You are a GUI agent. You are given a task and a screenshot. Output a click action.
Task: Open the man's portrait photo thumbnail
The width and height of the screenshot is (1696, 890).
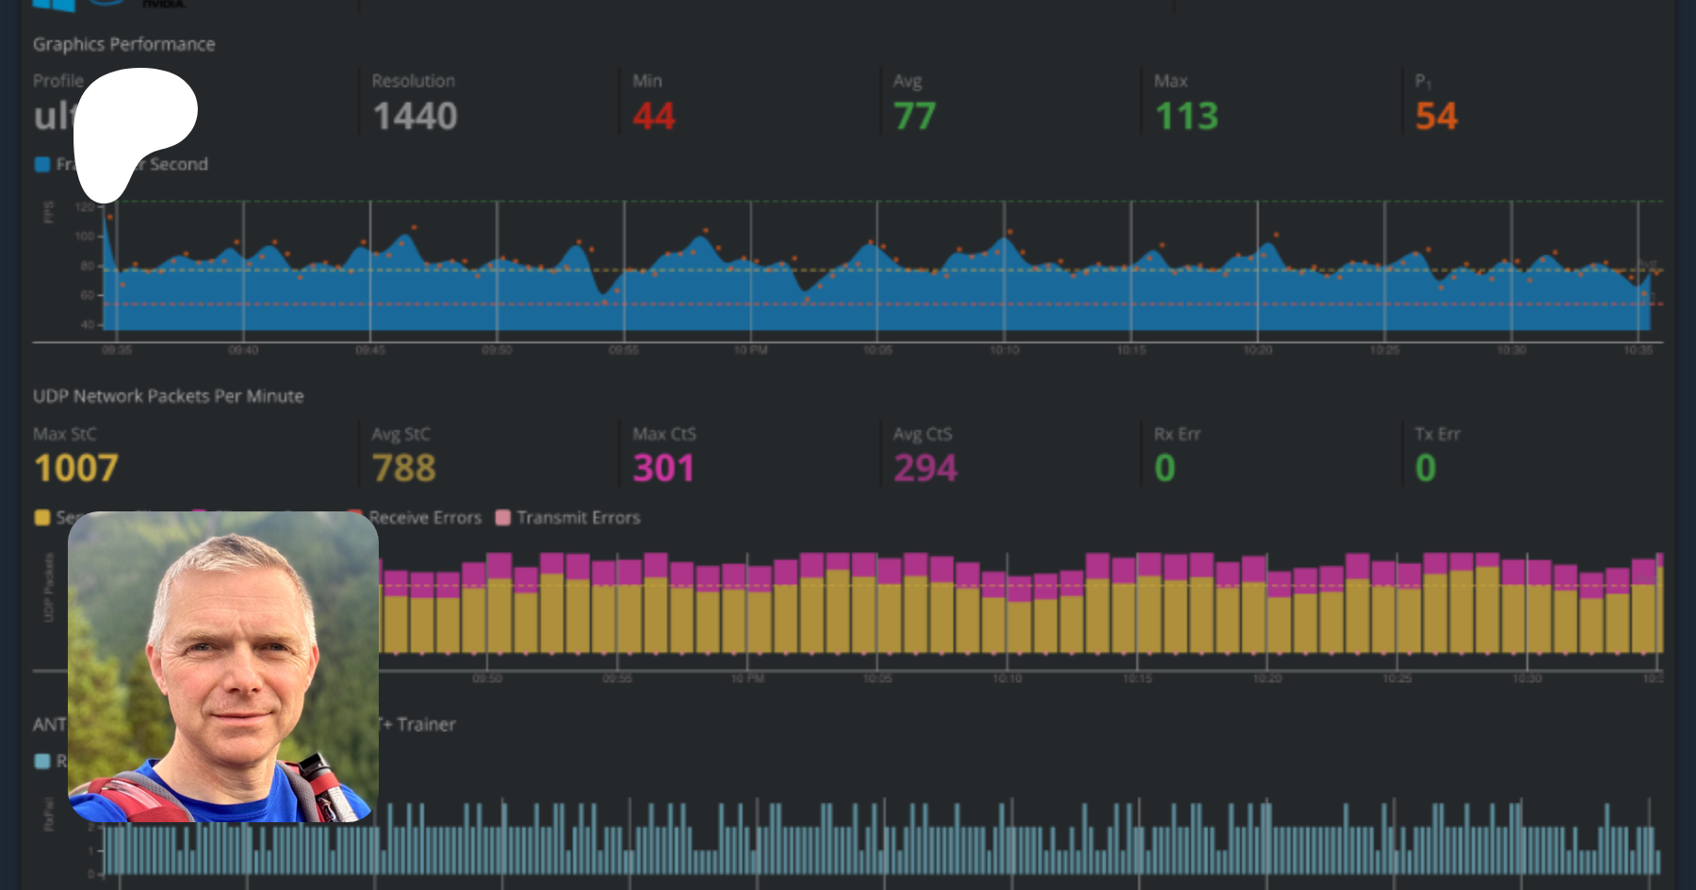pos(223,667)
